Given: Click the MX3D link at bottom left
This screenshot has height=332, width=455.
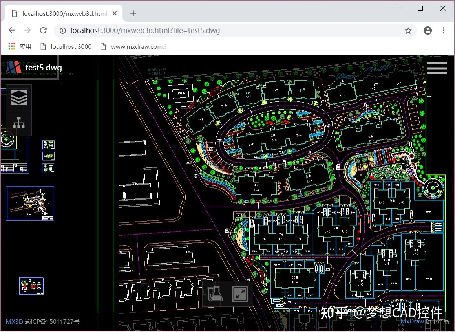Looking at the screenshot, I should point(15,321).
